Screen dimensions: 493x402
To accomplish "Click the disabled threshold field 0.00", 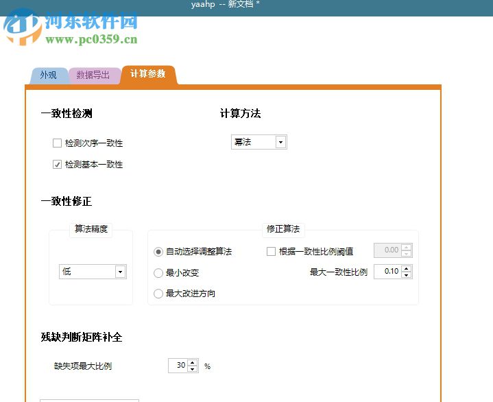I will pos(387,250).
